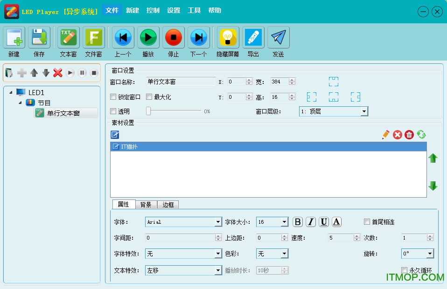Screen dimensions: 447x289
Task: Enable 首尾相连 checkbox
Action: click(367, 221)
